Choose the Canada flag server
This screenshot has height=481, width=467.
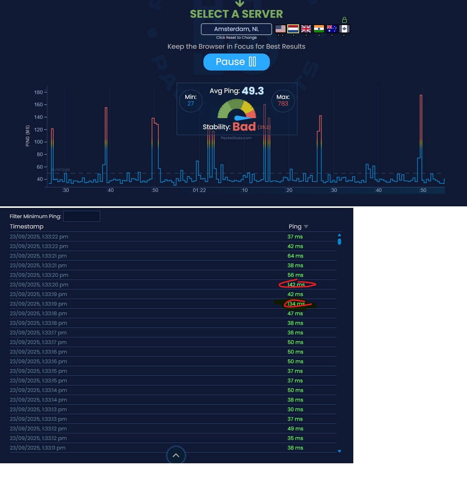point(344,29)
